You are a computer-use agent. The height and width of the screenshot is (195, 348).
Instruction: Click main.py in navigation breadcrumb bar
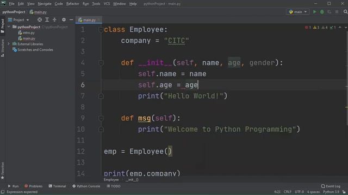point(38,12)
